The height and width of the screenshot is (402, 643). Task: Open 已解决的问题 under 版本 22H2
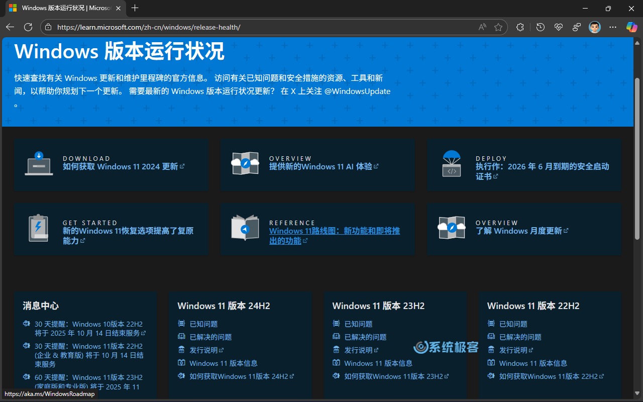point(520,337)
